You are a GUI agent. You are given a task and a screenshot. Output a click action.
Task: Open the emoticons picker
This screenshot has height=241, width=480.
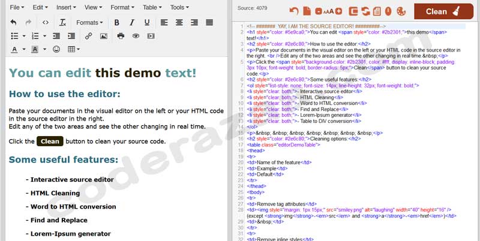click(56, 49)
